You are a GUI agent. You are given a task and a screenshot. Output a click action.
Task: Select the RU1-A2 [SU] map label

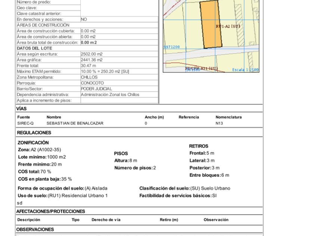228,27
